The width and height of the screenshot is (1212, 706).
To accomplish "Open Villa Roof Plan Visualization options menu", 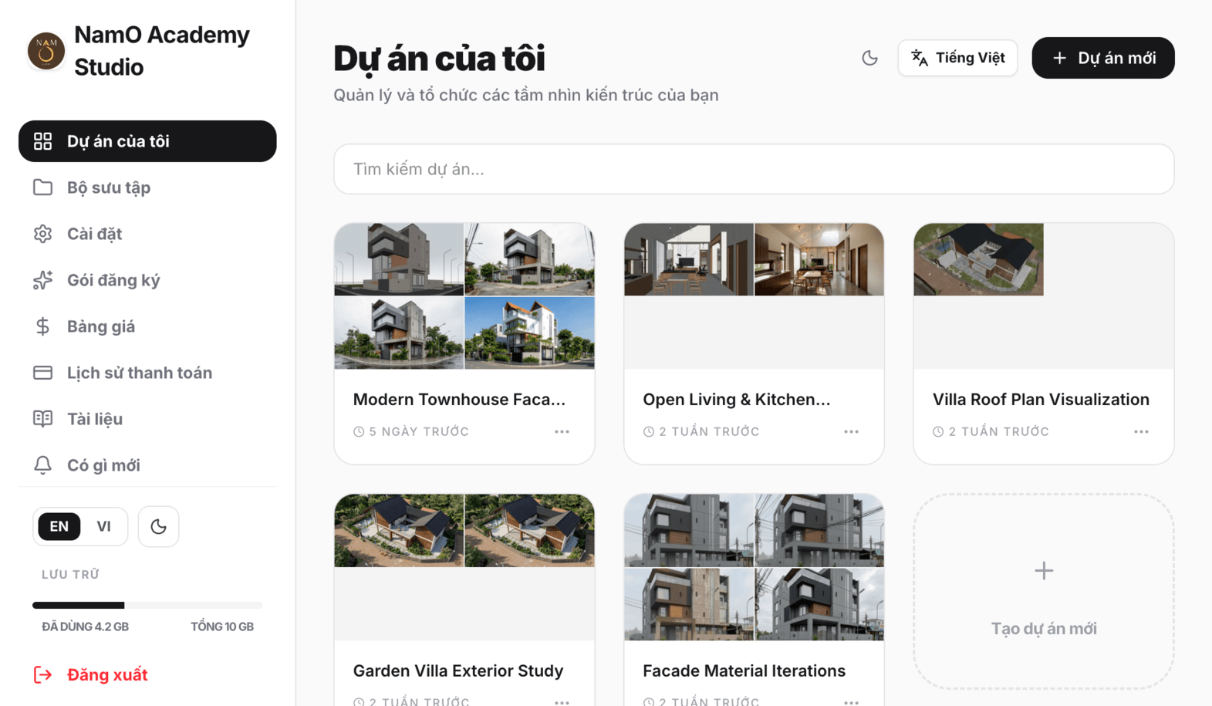I will point(1141,432).
